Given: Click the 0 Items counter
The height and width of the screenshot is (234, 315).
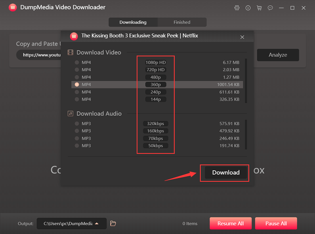Looking at the screenshot, I should click(x=190, y=223).
